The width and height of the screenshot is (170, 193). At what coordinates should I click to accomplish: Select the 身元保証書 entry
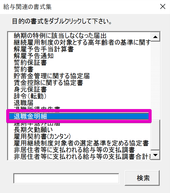(x=30, y=89)
